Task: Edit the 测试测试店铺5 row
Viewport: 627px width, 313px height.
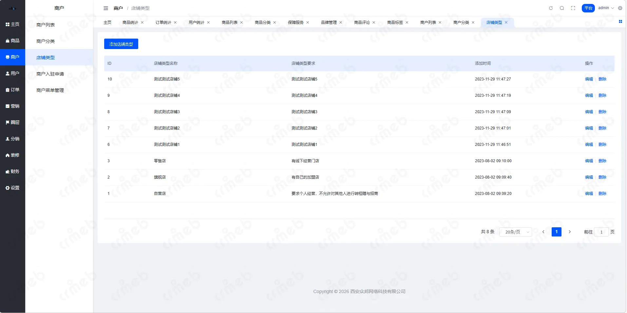Action: [x=589, y=79]
